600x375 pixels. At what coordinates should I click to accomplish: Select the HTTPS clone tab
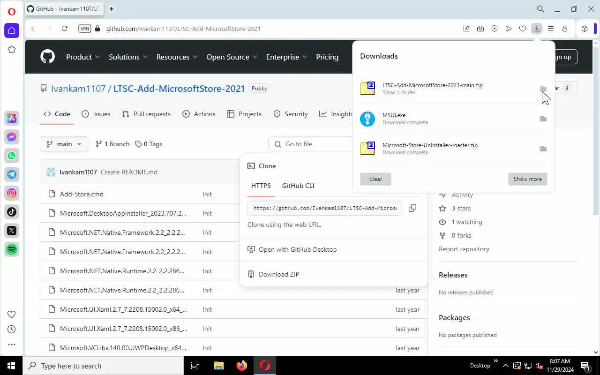click(261, 186)
